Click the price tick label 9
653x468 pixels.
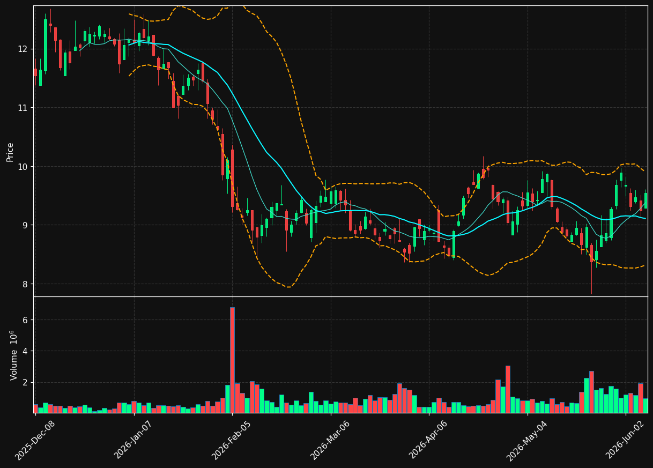click(x=25, y=225)
